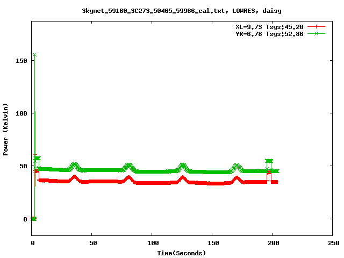Click the y-axis tick label 100

[x=21, y=113]
